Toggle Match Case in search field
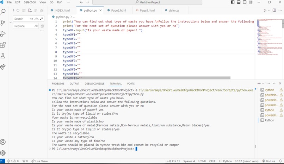Image resolution: width=284 pixels, height=164 pixels. coord(31,19)
